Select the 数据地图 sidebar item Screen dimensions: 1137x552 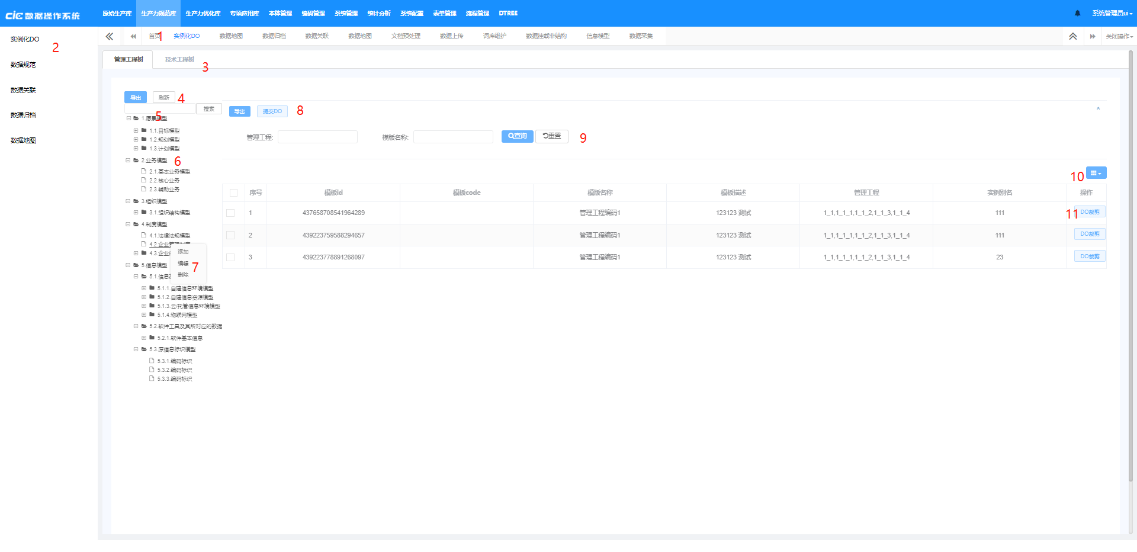coord(23,140)
